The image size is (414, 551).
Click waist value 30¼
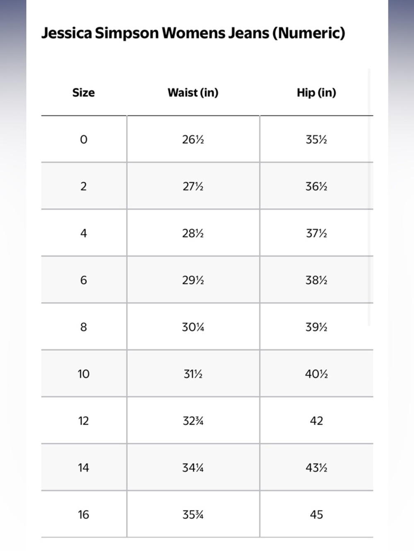tap(193, 327)
